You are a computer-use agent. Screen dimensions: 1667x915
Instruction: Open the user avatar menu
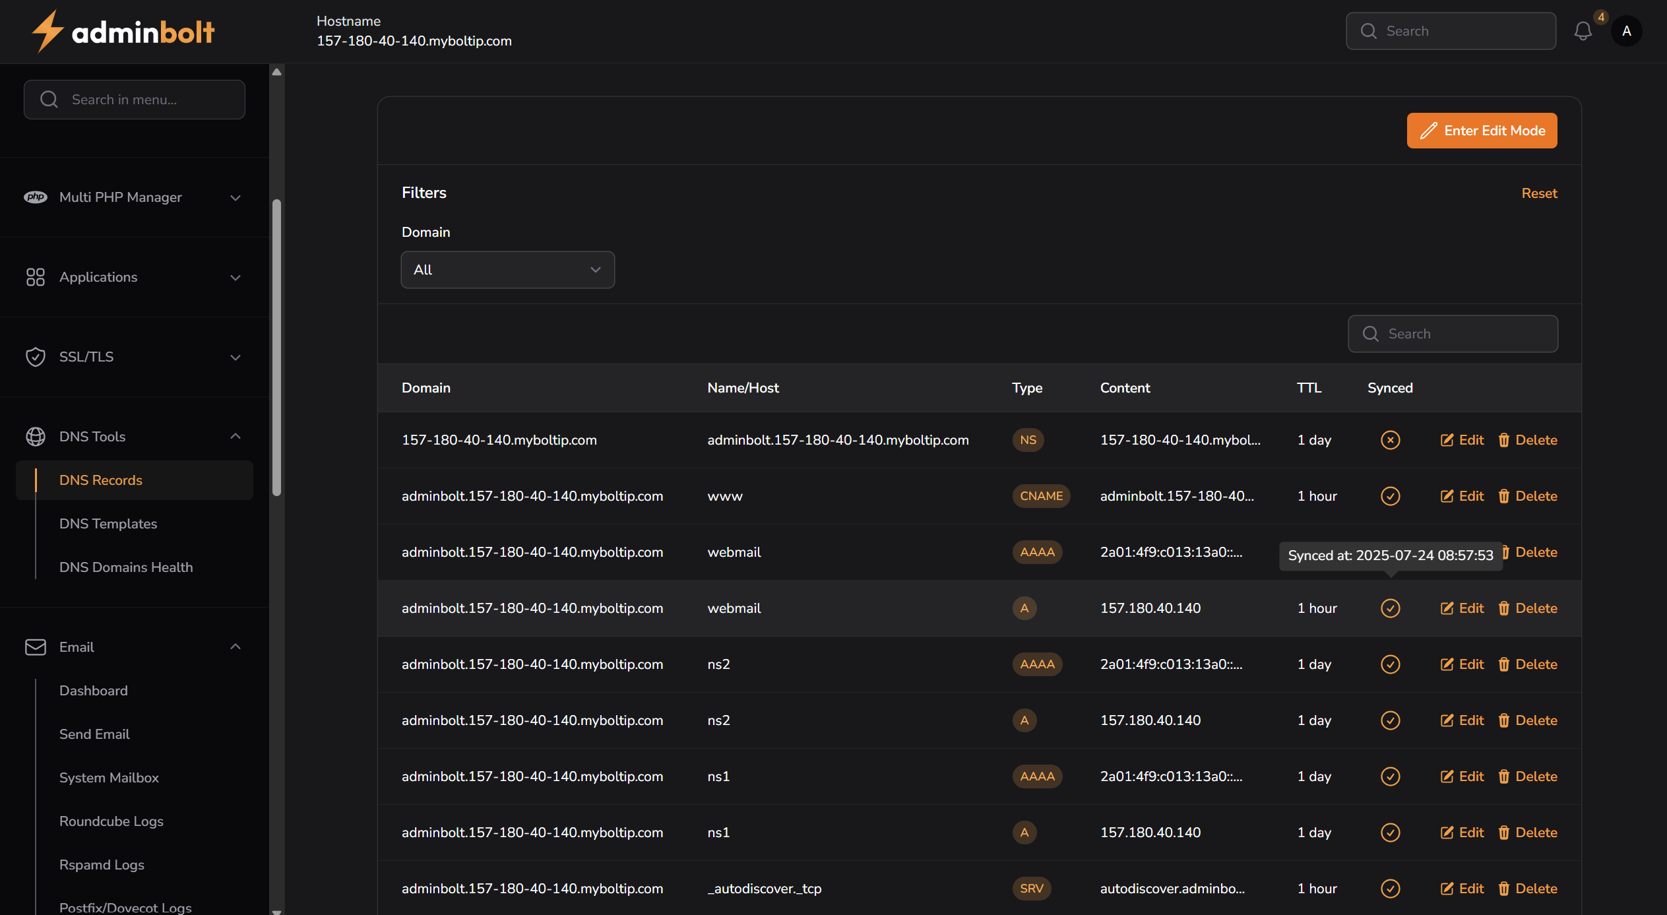[1626, 31]
